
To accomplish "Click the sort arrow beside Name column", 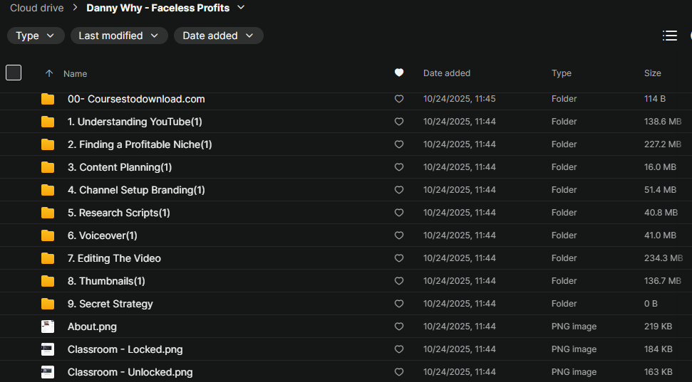I will pos(49,73).
